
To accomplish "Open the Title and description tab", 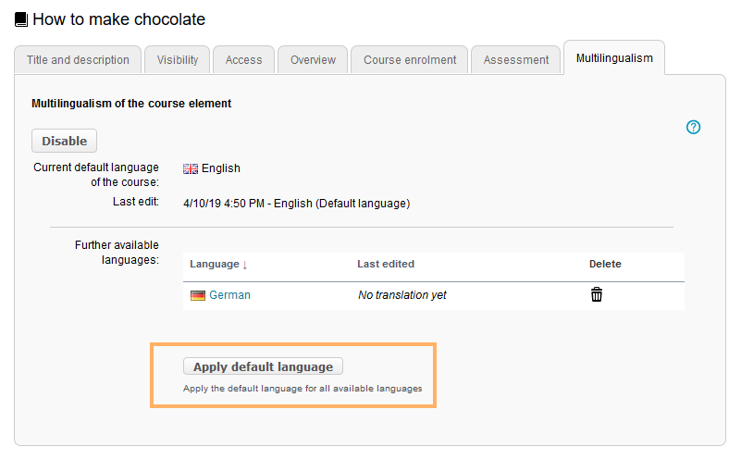I will pyautogui.click(x=78, y=60).
